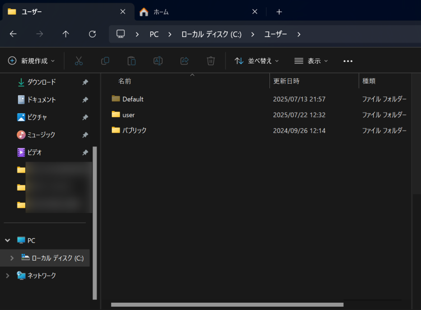Collapse the PC tree node chevron
421x310 pixels.
click(x=8, y=240)
